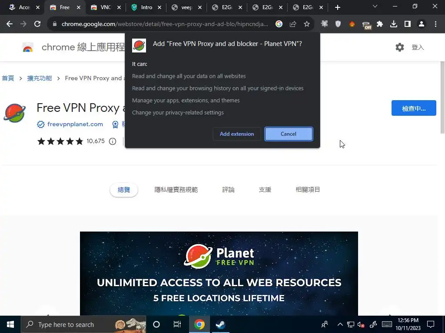Viewport: 445px width, 333px height.
Task: Toggle the Chrome side panel
Action: tap(408, 24)
